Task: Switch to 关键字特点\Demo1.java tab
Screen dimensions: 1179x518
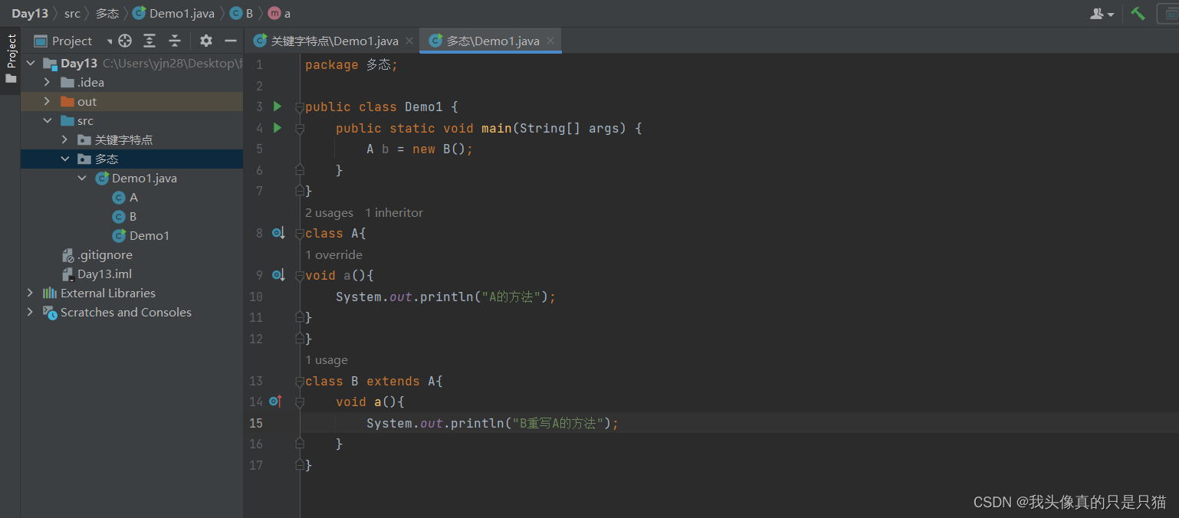Action: (x=327, y=41)
